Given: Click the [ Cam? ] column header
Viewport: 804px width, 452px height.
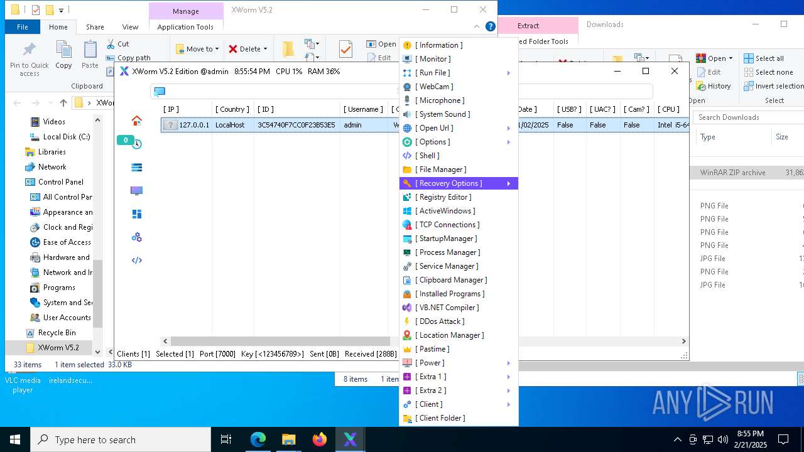Looking at the screenshot, I should [x=636, y=109].
